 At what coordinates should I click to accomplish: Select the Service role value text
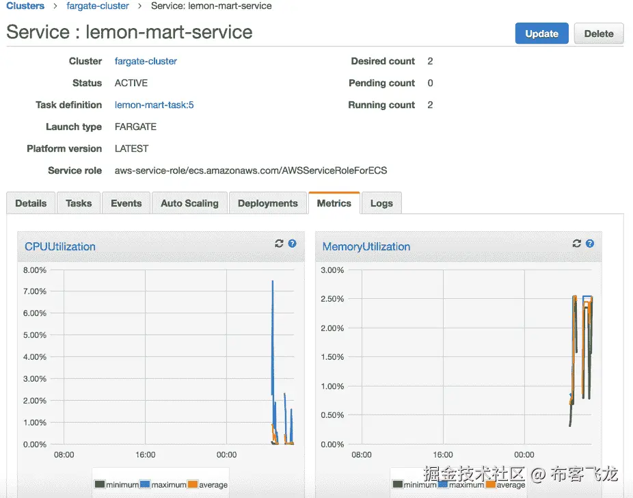point(251,170)
